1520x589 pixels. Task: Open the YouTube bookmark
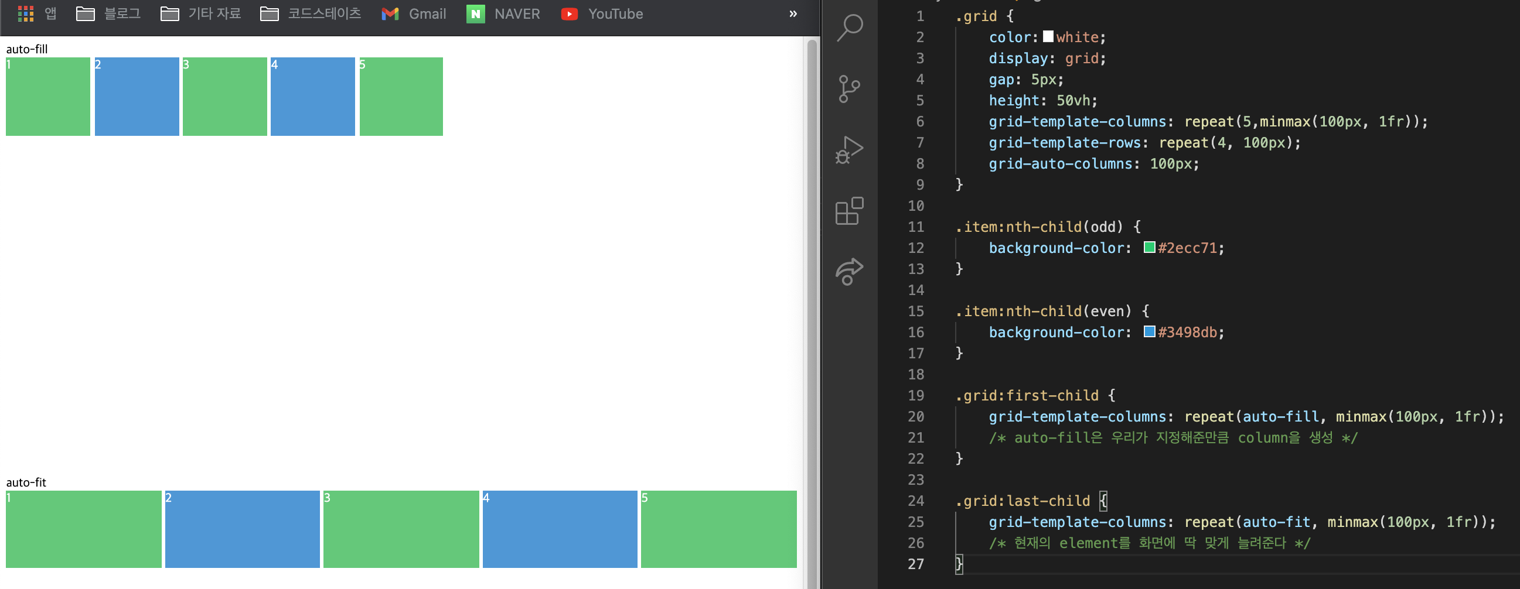coord(601,13)
